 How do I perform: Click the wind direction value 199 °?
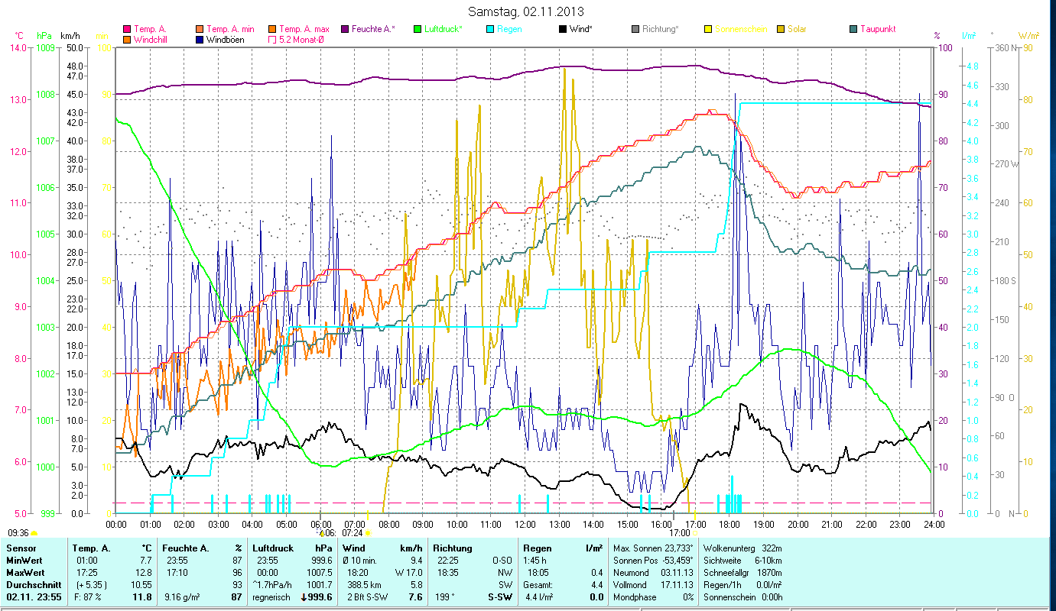444,597
